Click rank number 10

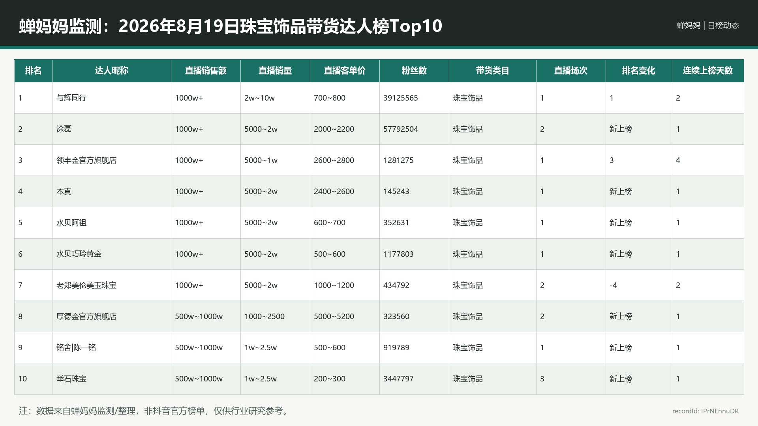coord(23,379)
